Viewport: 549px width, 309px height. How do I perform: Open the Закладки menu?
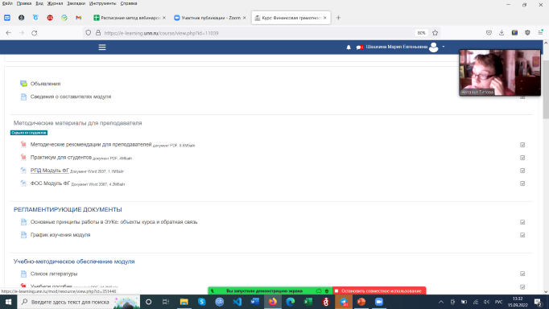(76, 3)
